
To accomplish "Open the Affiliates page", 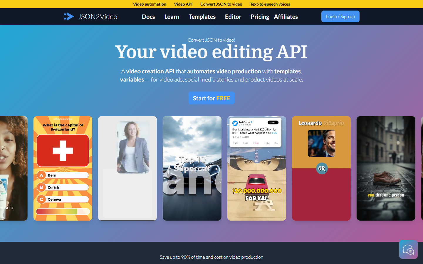I will click(x=286, y=17).
